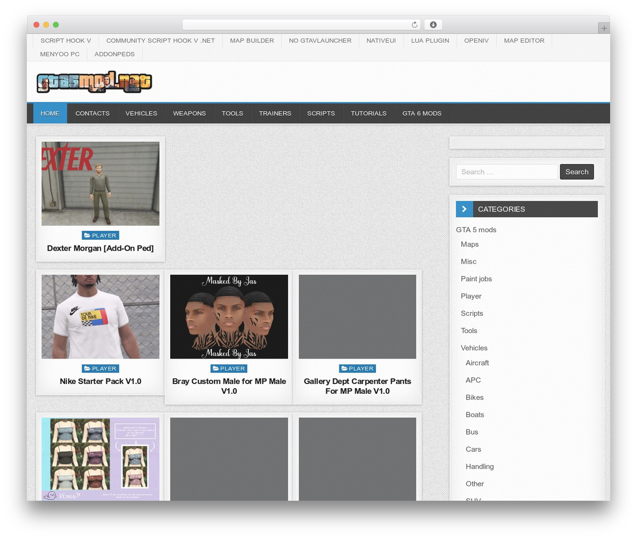Open the GTA 5 mods category

(x=476, y=230)
